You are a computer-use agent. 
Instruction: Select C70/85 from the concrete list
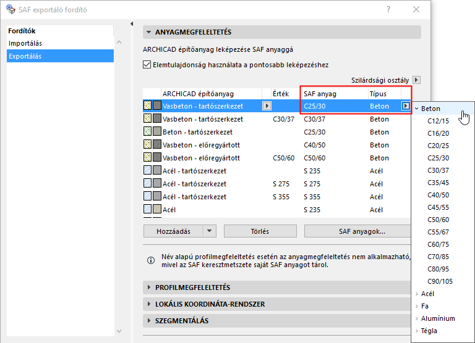(x=438, y=257)
